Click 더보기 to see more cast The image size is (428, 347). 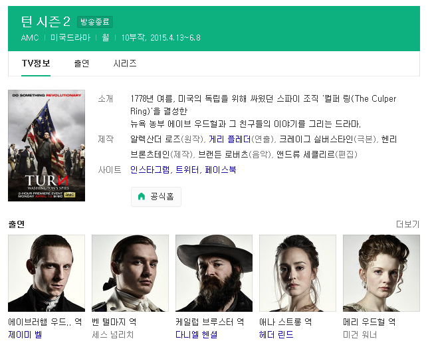pyautogui.click(x=408, y=224)
